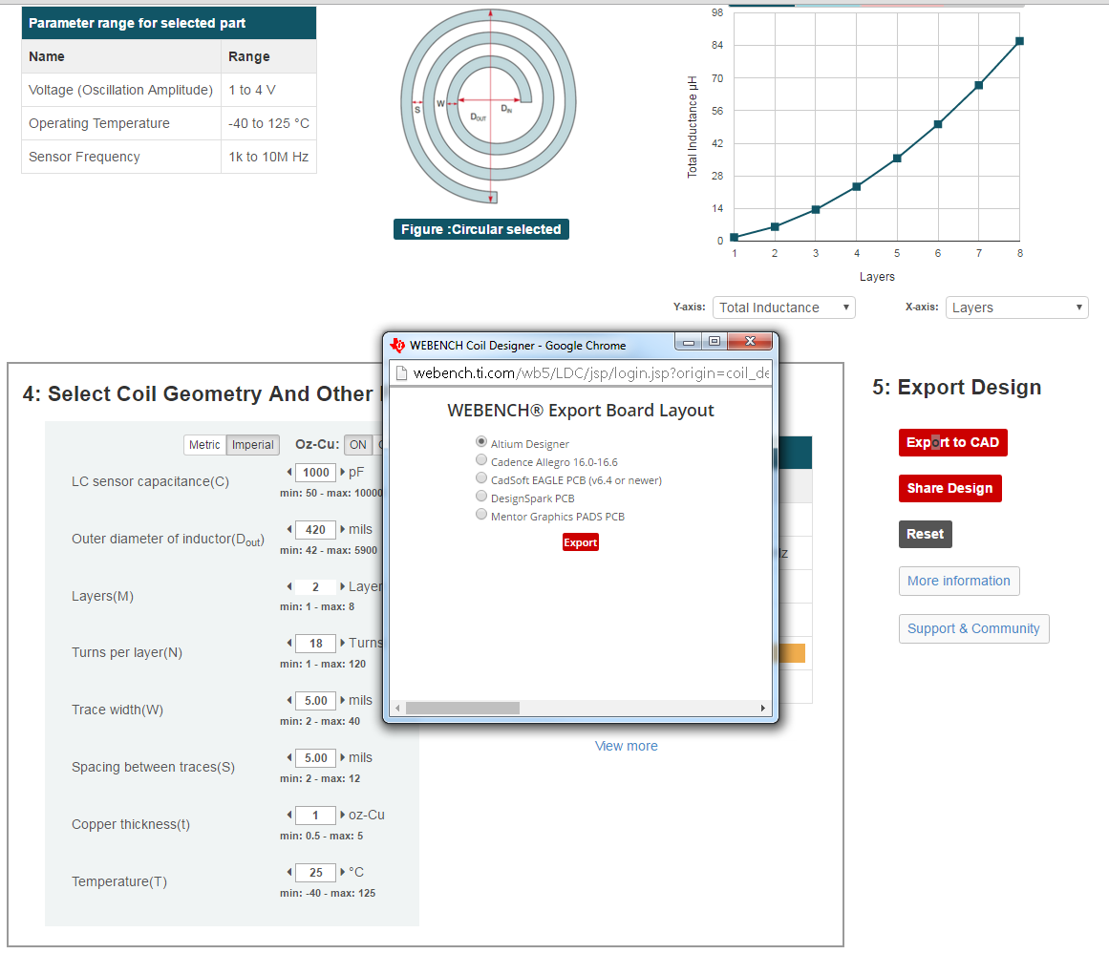Image resolution: width=1109 pixels, height=954 pixels.
Task: Pick DesignSpark PCB radio button
Action: pos(480,497)
